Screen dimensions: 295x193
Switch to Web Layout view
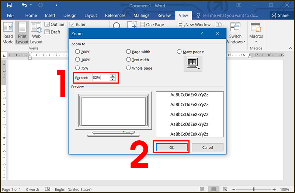36,33
